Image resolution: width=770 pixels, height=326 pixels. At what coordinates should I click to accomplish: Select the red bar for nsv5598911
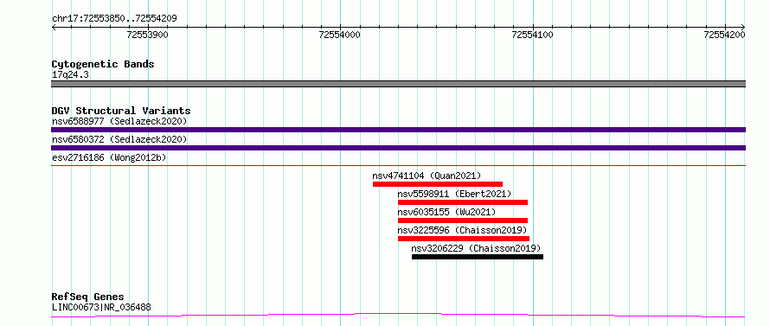click(x=463, y=202)
